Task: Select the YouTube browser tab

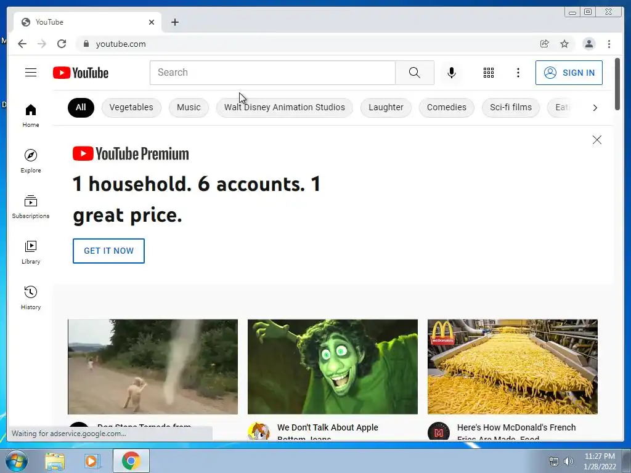Action: 88,22
